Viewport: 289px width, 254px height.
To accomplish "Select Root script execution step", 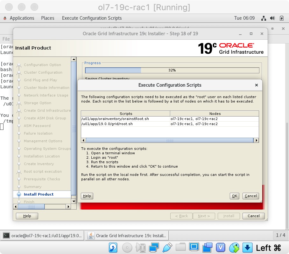I will (x=43, y=171).
